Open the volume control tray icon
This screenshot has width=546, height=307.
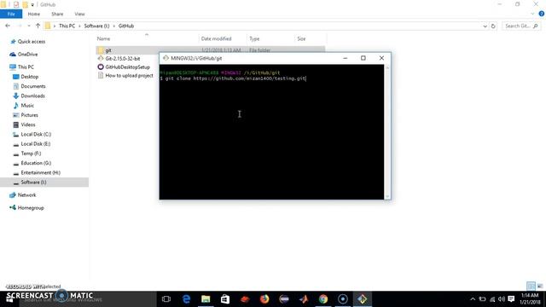[x=502, y=299]
